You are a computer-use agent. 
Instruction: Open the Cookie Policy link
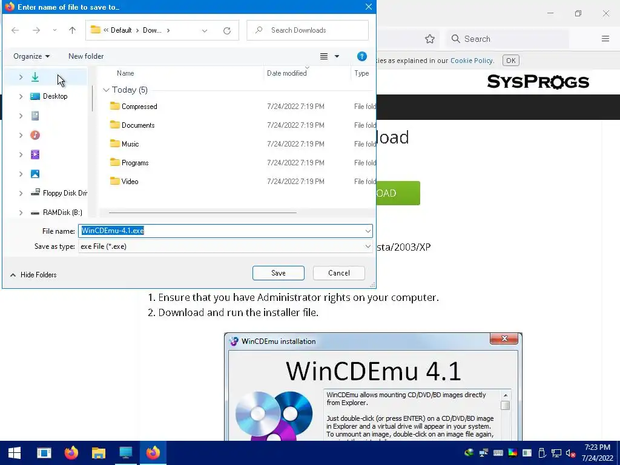[472, 61]
